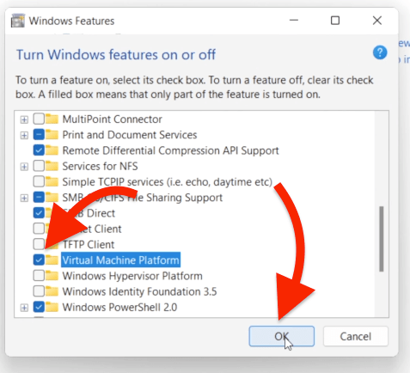Screen dimensions: 410x373
Task: Select the TFTP Client label
Action: [x=89, y=244]
